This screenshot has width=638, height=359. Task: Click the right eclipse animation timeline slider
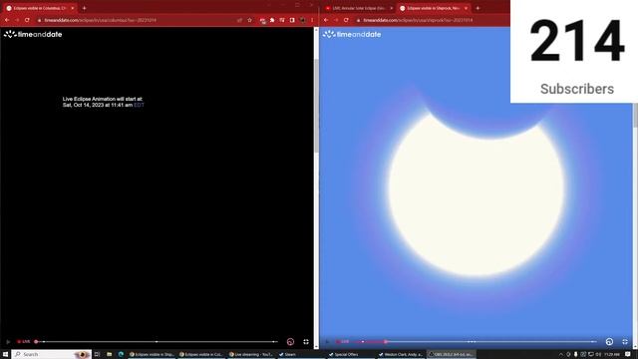tap(477, 341)
